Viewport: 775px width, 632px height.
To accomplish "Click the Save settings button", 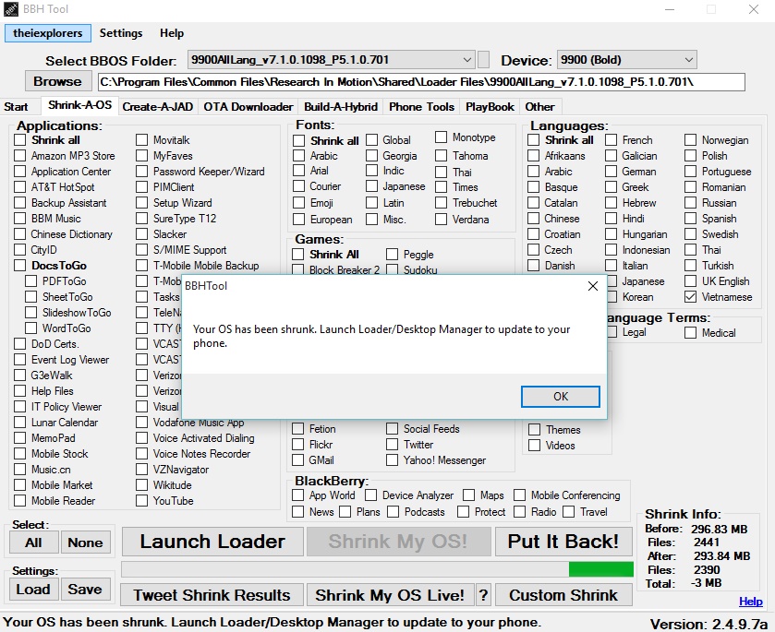I will click(x=86, y=590).
